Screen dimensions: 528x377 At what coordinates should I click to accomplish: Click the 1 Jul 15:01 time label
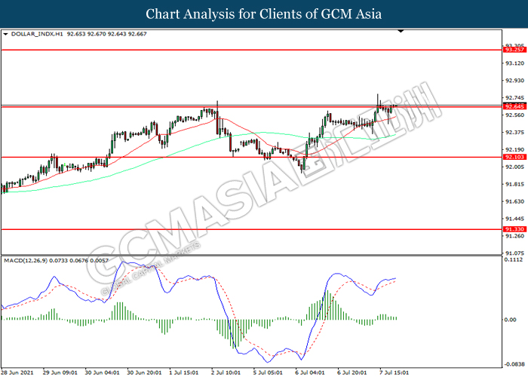(183, 372)
